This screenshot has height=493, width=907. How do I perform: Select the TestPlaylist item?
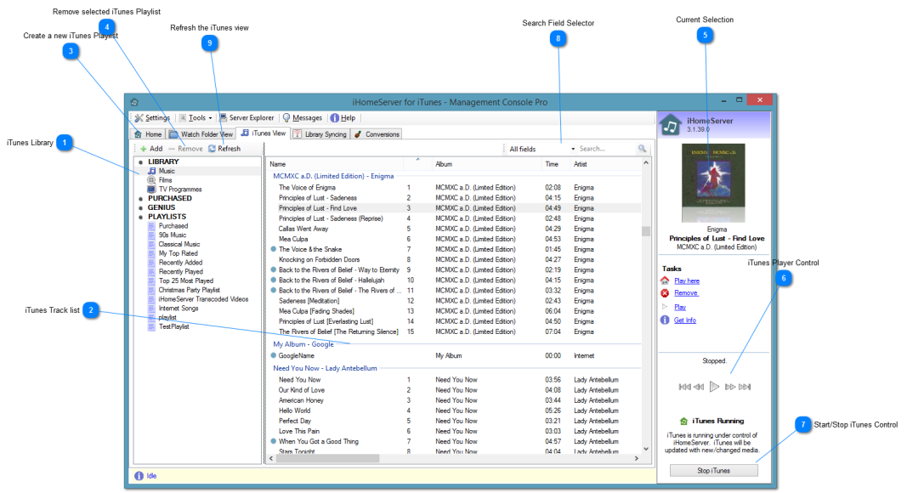click(173, 326)
